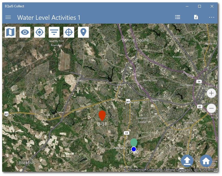
Task: Select the filter icon on the toolbar
Action: 54,32
